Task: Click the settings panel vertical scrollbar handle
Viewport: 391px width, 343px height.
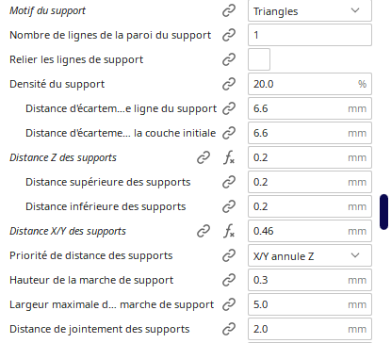Action: [x=383, y=212]
